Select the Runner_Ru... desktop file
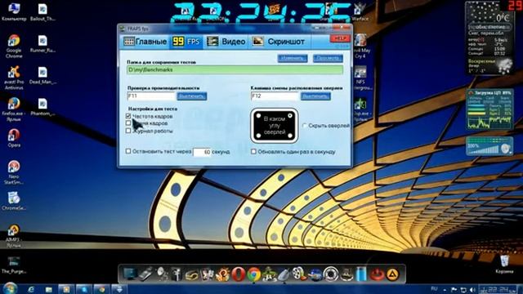Viewport: 523px width, 294px height. point(42,43)
